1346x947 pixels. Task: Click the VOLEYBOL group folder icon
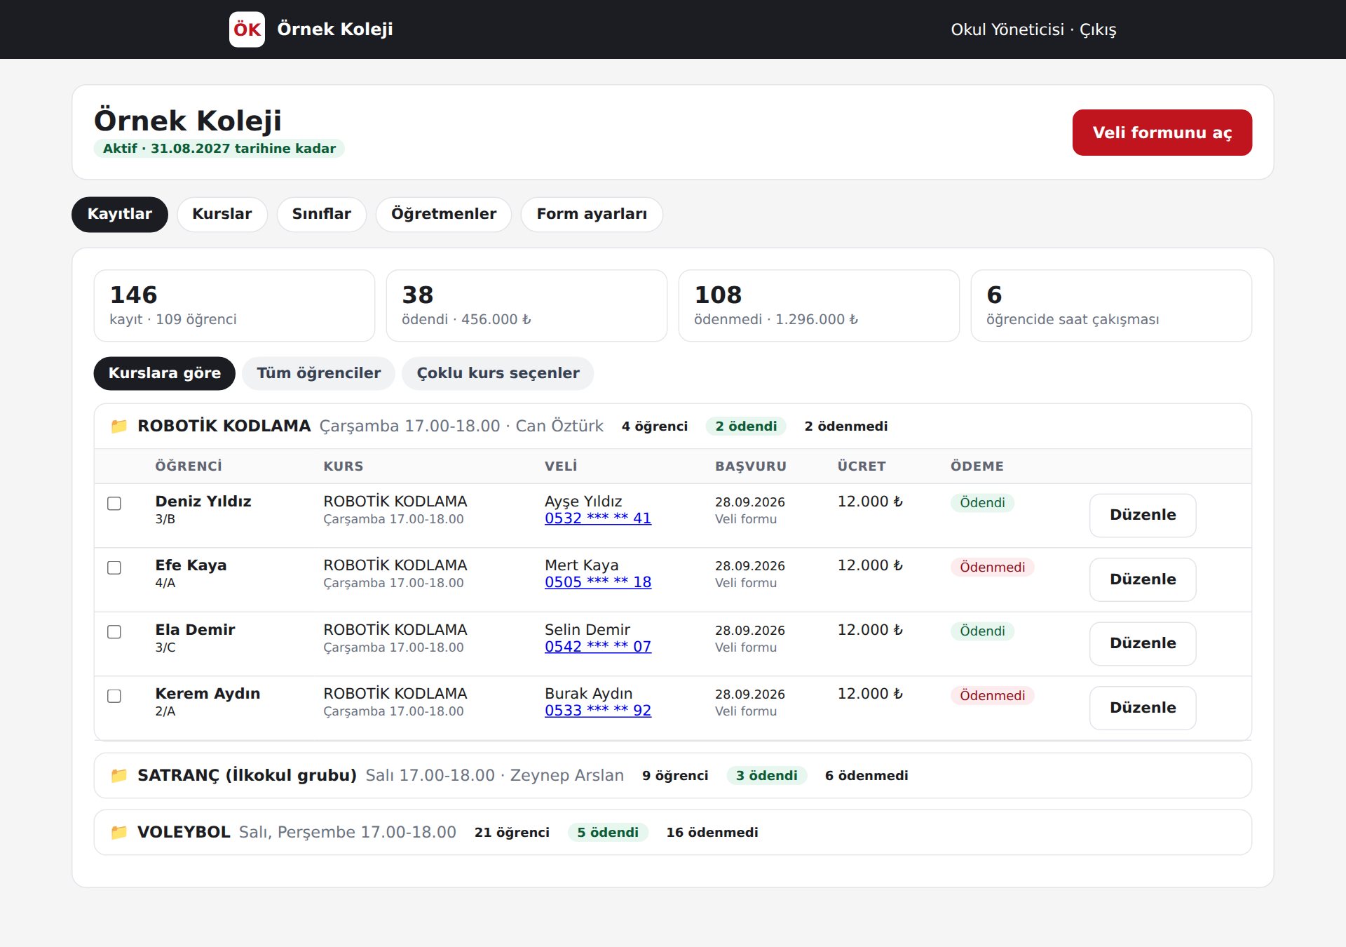pos(119,832)
